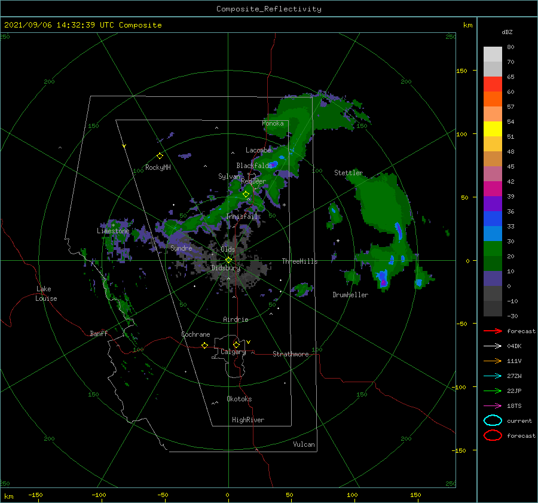Click the Didsbury city label
The height and width of the screenshot is (503, 538).
[226, 268]
